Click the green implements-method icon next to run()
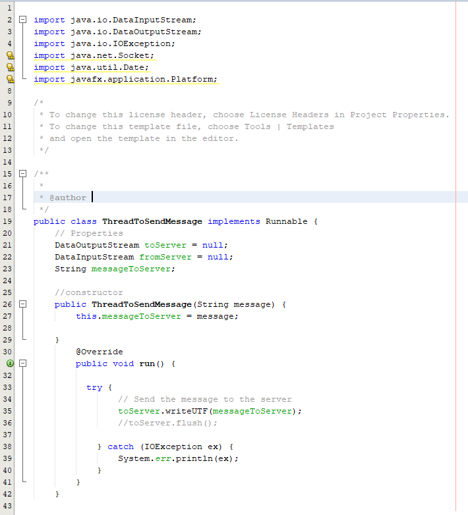Screen dimensions: 468x515 tap(10, 364)
